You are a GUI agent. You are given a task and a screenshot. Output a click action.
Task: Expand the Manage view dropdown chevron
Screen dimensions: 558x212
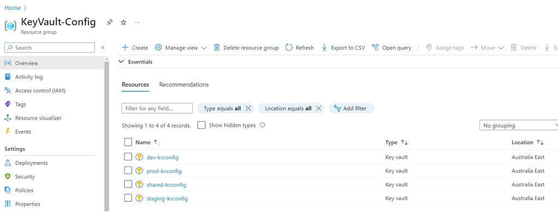(204, 48)
